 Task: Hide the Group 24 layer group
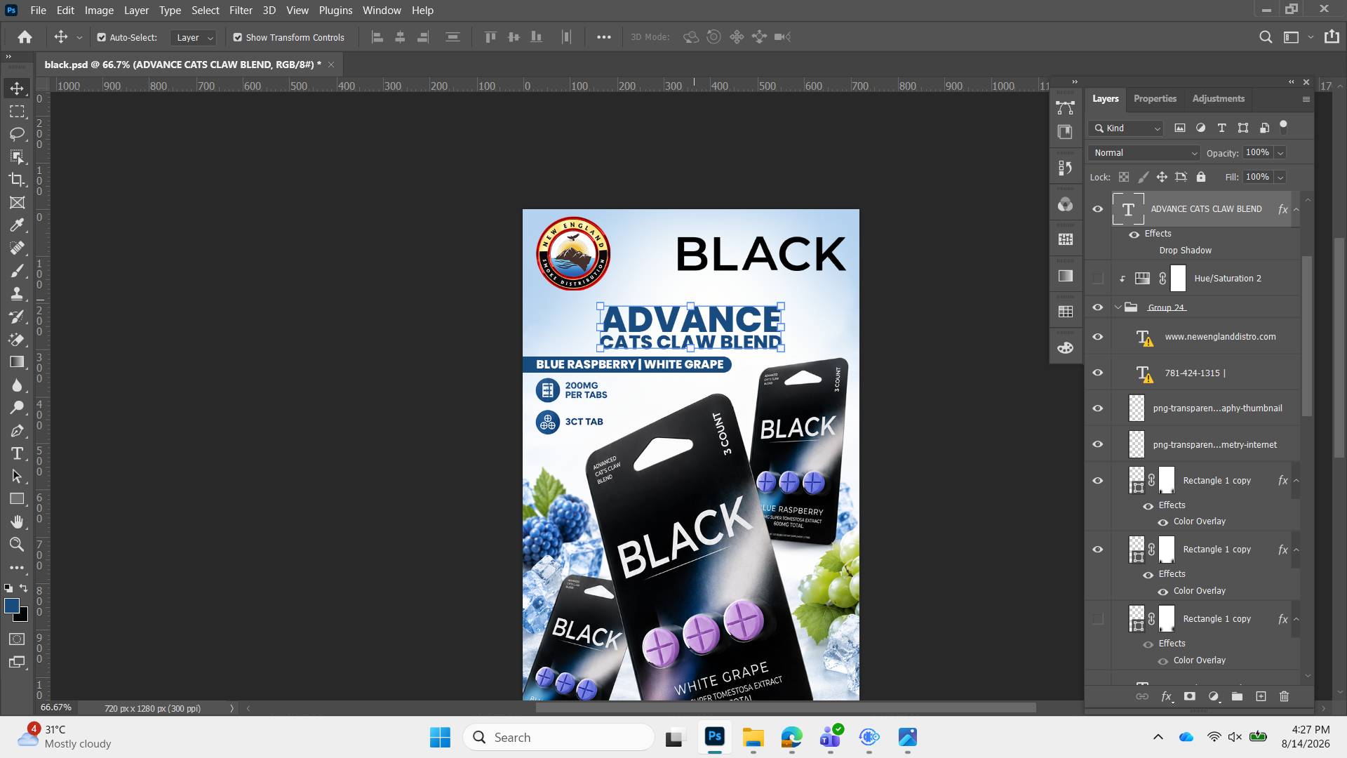click(x=1098, y=307)
